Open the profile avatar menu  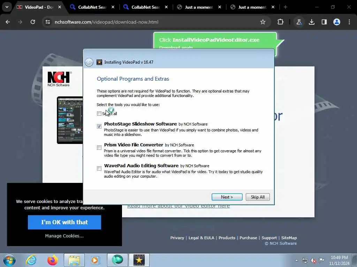click(x=337, y=22)
